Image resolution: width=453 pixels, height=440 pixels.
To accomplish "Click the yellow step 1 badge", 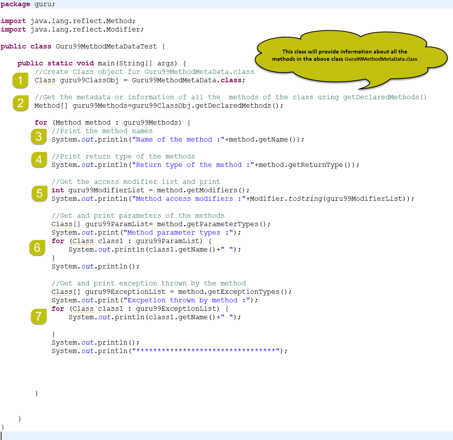I will 20,80.
